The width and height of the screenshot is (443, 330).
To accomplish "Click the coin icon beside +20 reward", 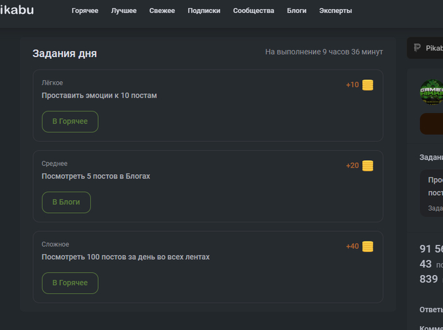I will point(368,166).
